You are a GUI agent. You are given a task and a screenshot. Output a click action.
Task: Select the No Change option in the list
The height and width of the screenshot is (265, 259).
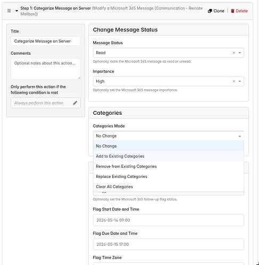(x=169, y=146)
